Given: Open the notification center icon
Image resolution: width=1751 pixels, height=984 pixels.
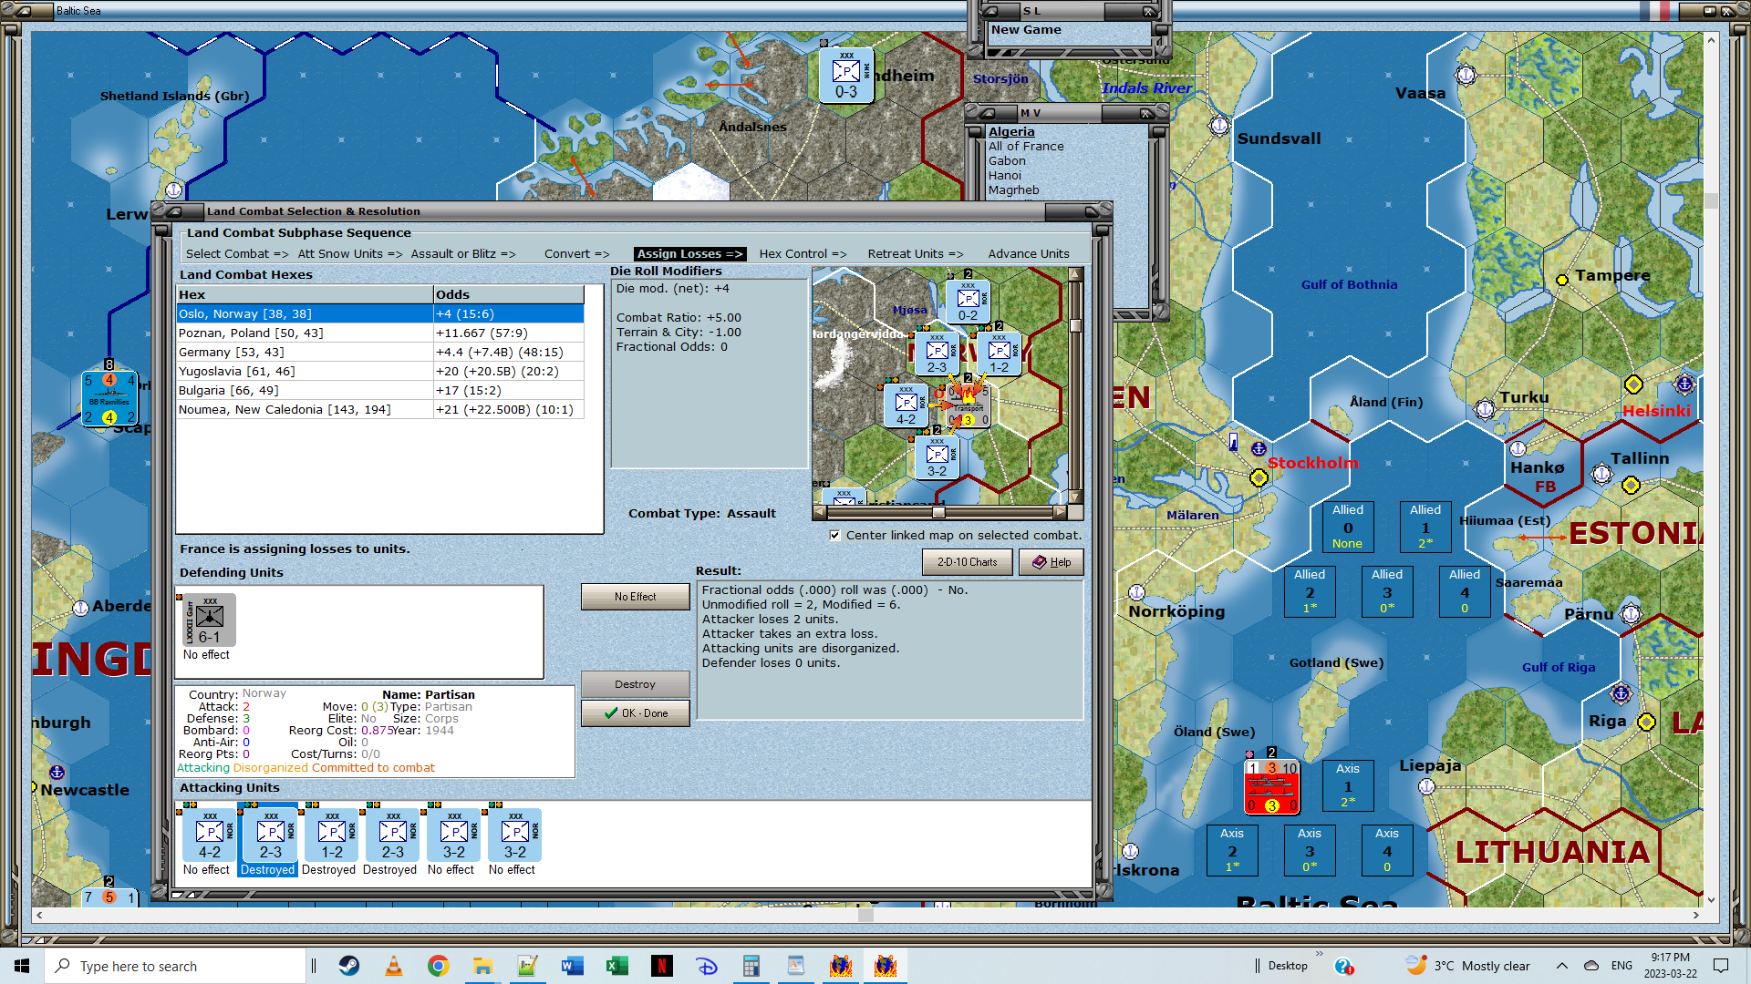Looking at the screenshot, I should [1721, 966].
